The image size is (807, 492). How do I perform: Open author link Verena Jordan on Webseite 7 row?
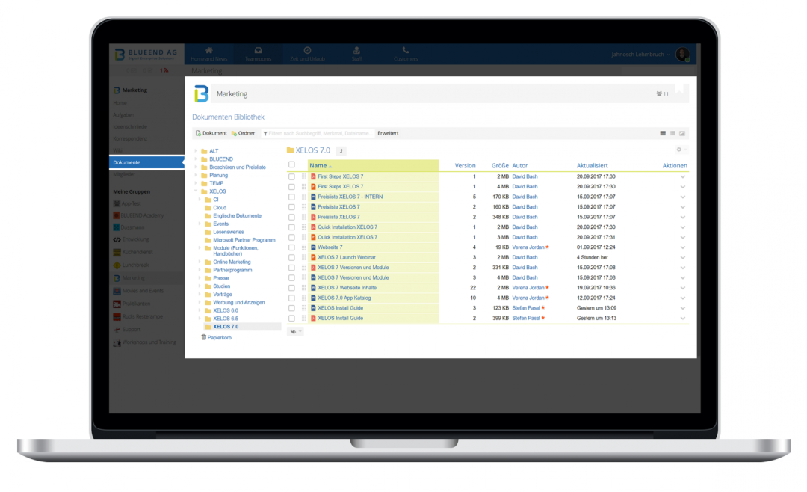point(528,247)
